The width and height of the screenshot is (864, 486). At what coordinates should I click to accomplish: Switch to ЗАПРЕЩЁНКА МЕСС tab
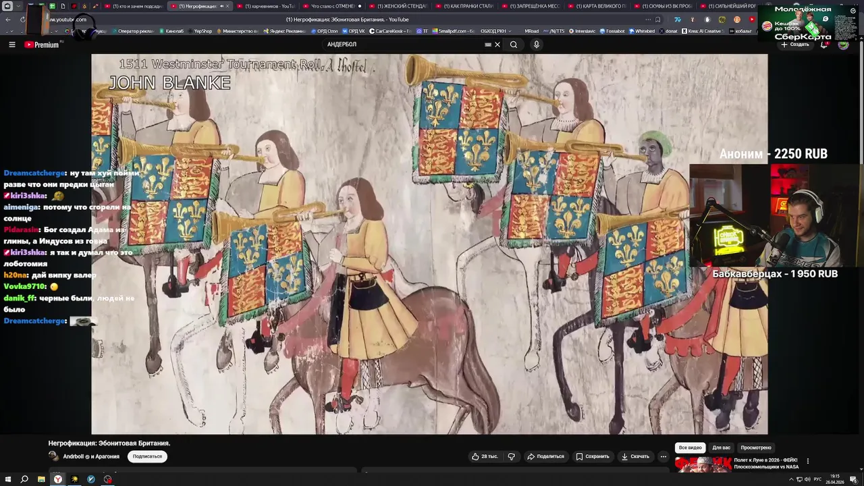[530, 6]
